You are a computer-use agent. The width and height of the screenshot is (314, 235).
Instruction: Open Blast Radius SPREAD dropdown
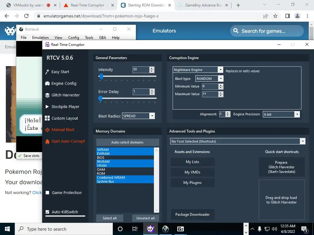pos(152,116)
